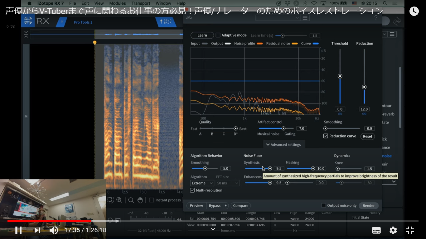This screenshot has height=239, width=426.
Task: Enable Output noise only
Action: pyautogui.click(x=324, y=205)
